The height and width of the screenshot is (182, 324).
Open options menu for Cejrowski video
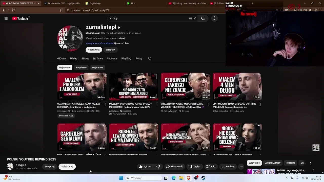209,104
